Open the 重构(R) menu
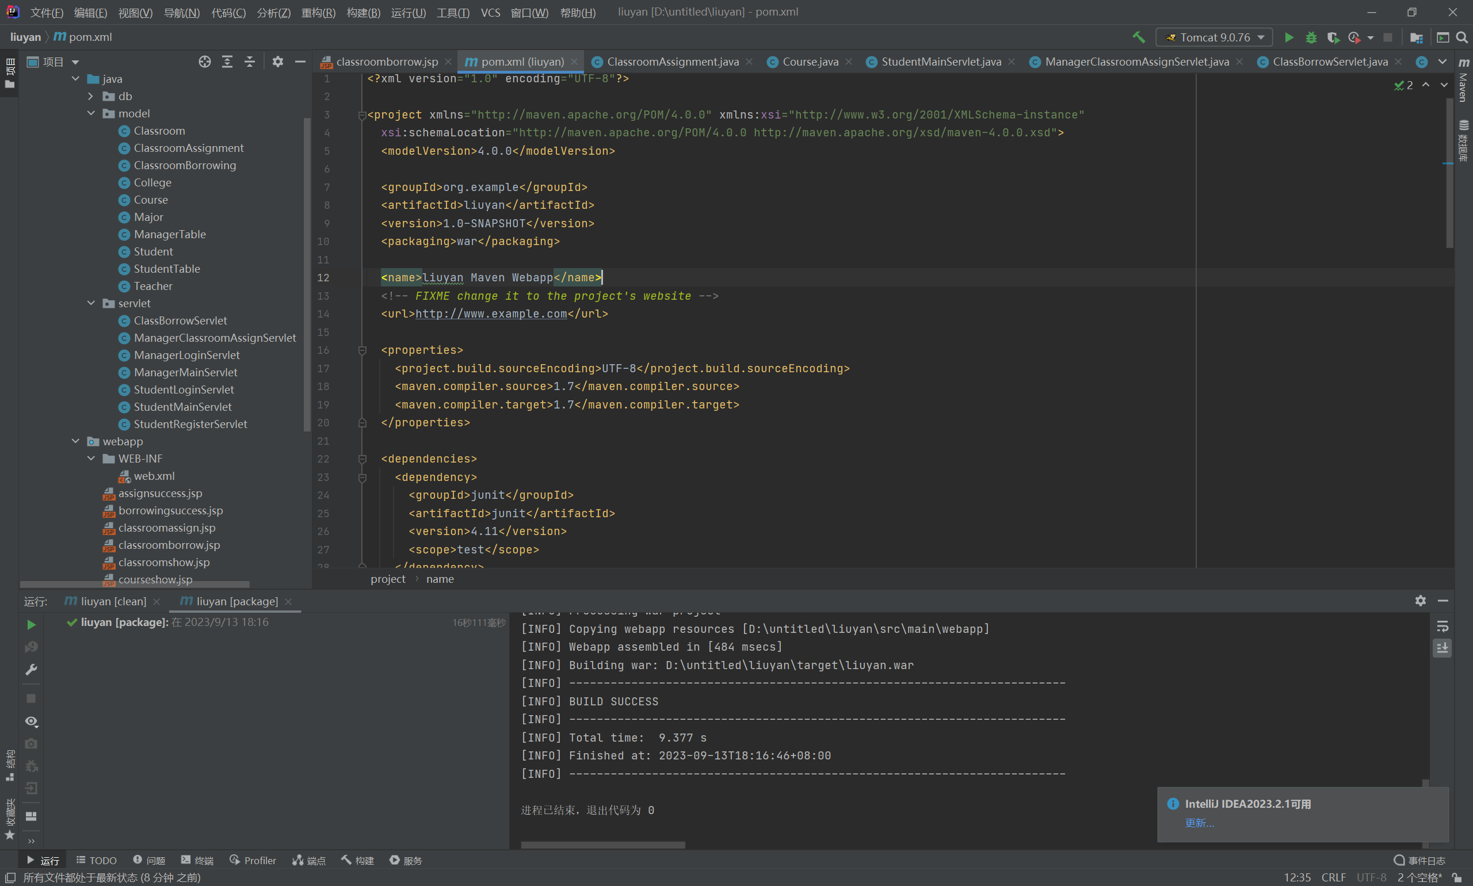 318,13
